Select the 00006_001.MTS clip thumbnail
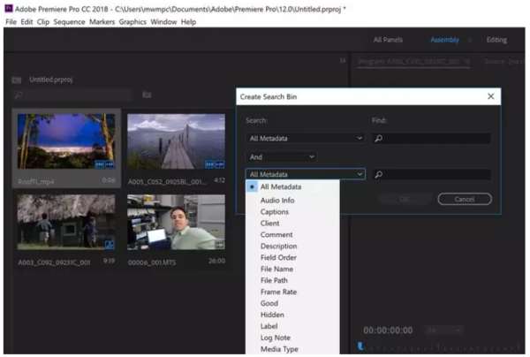This screenshot has width=530, height=357. (176, 222)
